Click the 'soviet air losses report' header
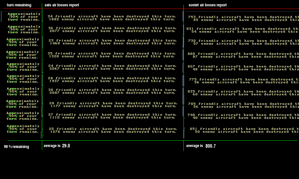Viewport: 299px width, 179px height. (208, 5)
